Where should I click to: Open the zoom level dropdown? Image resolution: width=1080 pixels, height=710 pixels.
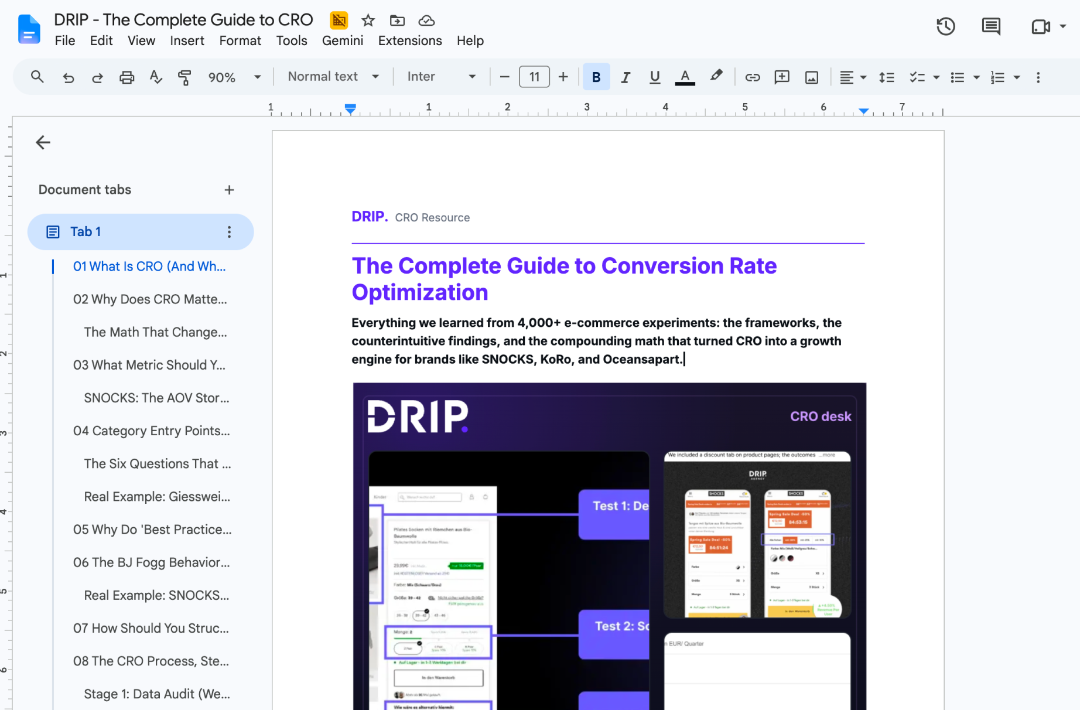point(234,77)
